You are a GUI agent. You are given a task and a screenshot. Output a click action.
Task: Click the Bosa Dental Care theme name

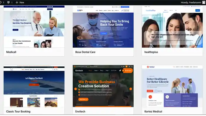85,52
